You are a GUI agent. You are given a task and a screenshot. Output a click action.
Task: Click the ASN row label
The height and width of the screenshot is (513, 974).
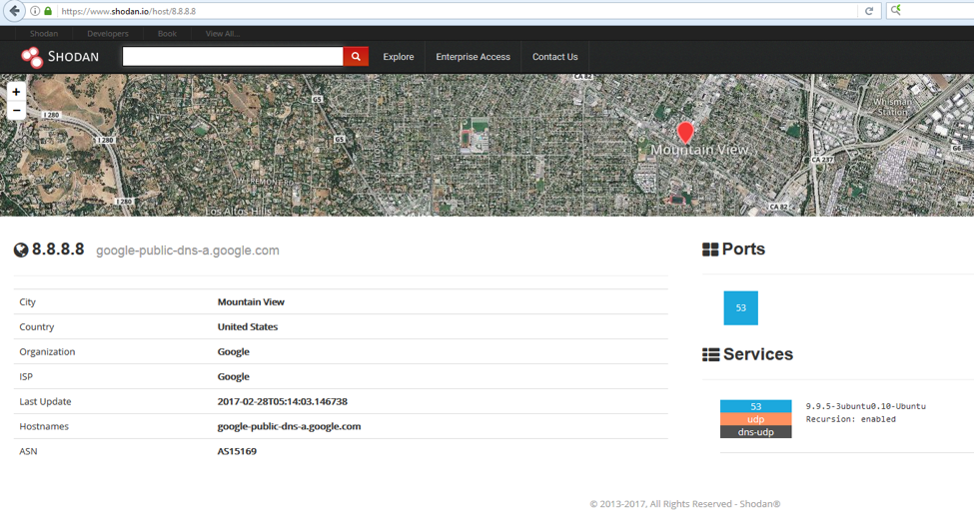(x=28, y=451)
